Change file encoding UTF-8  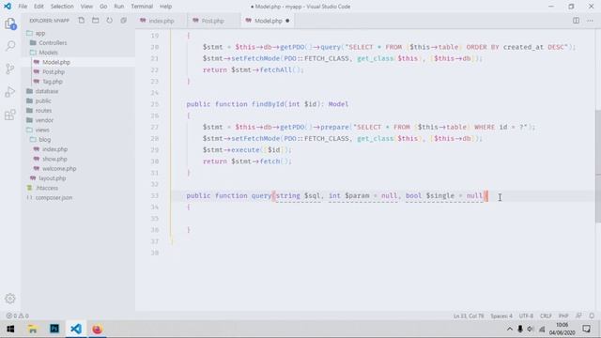[x=526, y=315]
